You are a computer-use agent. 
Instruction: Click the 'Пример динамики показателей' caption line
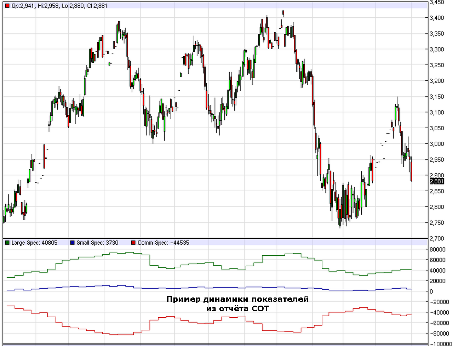(x=237, y=299)
